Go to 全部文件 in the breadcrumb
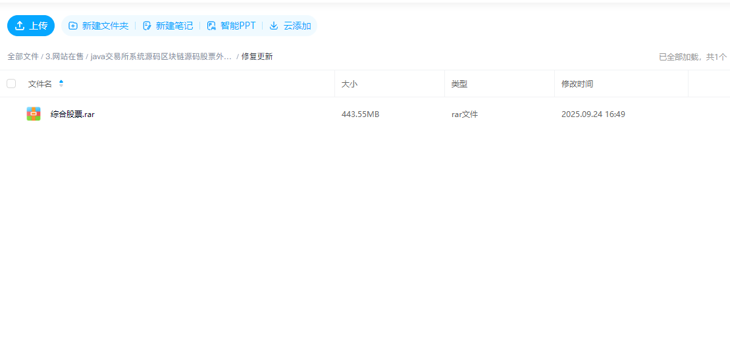 (23, 57)
